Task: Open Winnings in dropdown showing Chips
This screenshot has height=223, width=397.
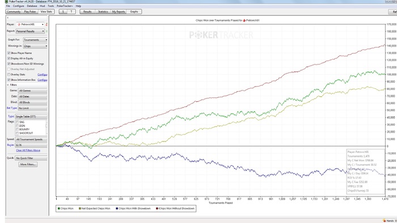Action: click(35, 46)
